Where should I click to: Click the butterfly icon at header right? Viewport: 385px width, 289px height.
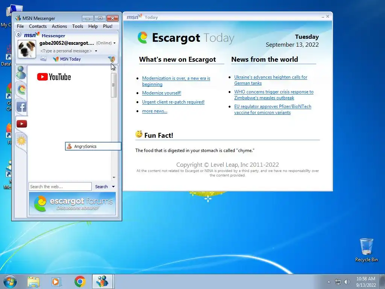(x=112, y=59)
